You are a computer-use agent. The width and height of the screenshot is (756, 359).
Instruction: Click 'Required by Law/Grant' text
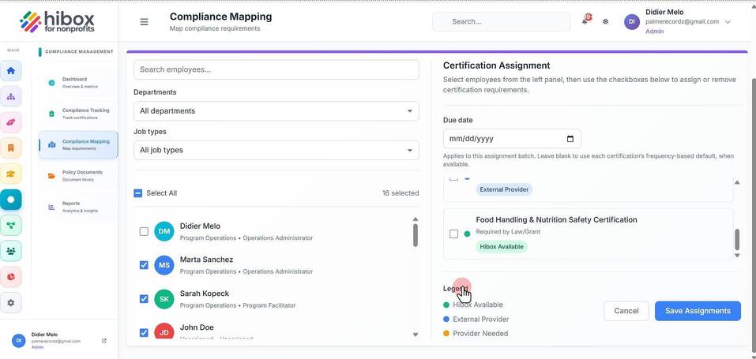[508, 232]
